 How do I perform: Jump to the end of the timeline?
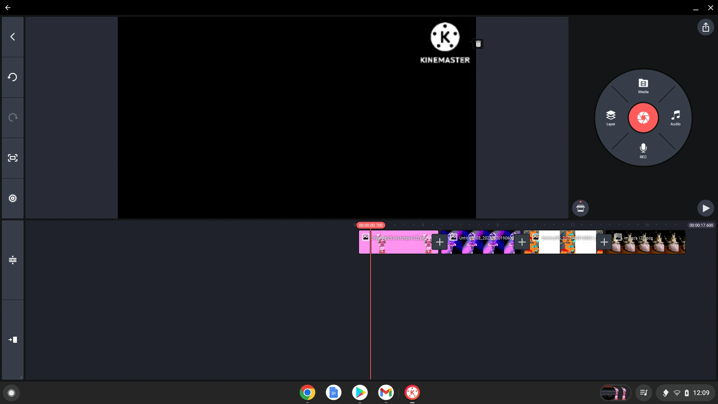(12, 340)
